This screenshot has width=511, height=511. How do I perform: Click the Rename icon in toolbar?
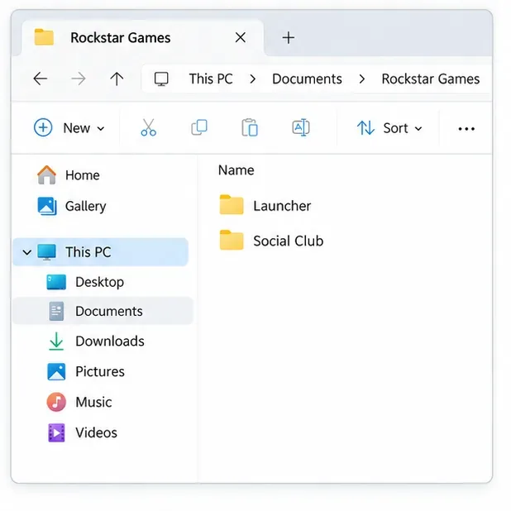[x=301, y=127]
